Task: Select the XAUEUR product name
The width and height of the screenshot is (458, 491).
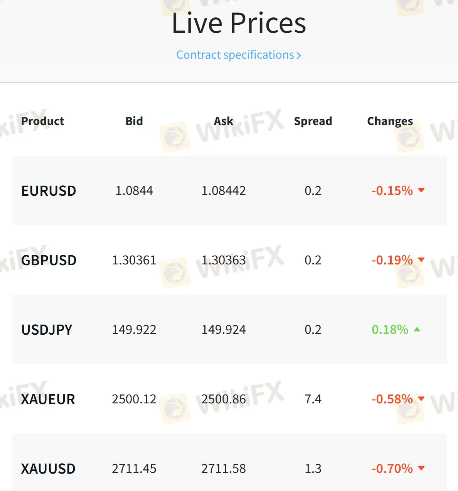Action: pos(48,399)
